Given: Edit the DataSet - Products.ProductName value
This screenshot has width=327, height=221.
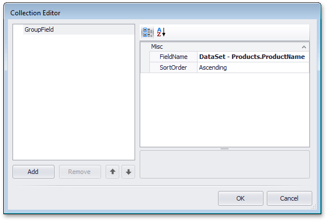Looking at the screenshot, I should pos(253,57).
